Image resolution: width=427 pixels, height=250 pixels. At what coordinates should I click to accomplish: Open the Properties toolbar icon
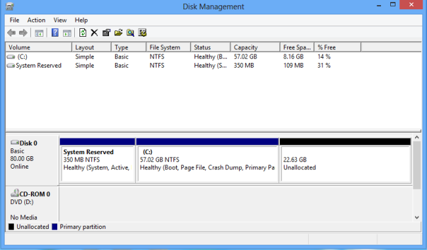pos(106,33)
